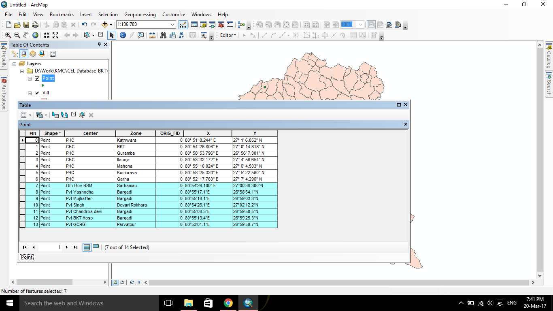The image size is (553, 311).
Task: Open the Selection menu
Action: 108,15
